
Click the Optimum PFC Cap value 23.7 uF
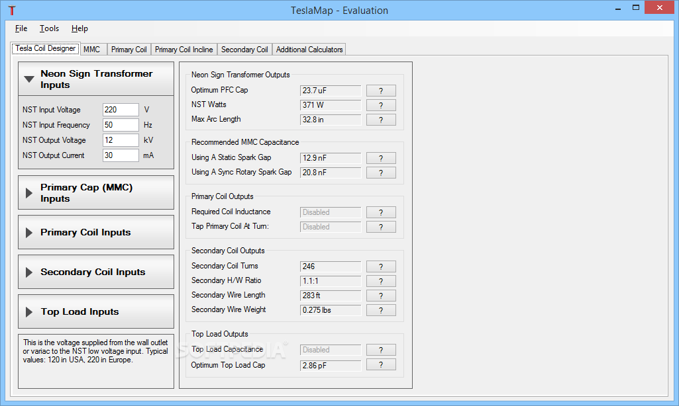pyautogui.click(x=331, y=91)
